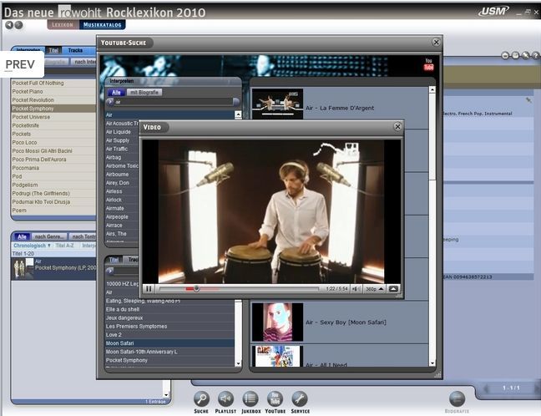Click the Titel search clear icon
This screenshot has height=416, width=541.
[110, 271]
